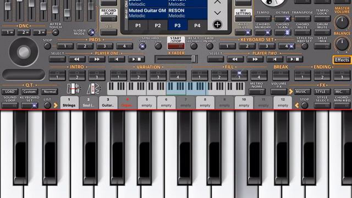The height and width of the screenshot is (198, 352).
Task: Select slot 1 Strings
Action: [69, 103]
